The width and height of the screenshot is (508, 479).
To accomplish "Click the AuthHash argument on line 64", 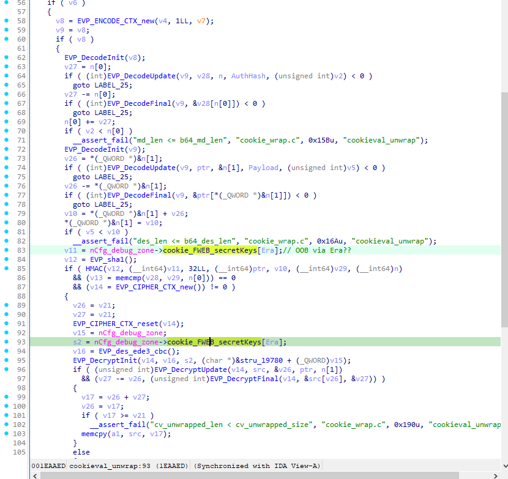I will 248,76.
